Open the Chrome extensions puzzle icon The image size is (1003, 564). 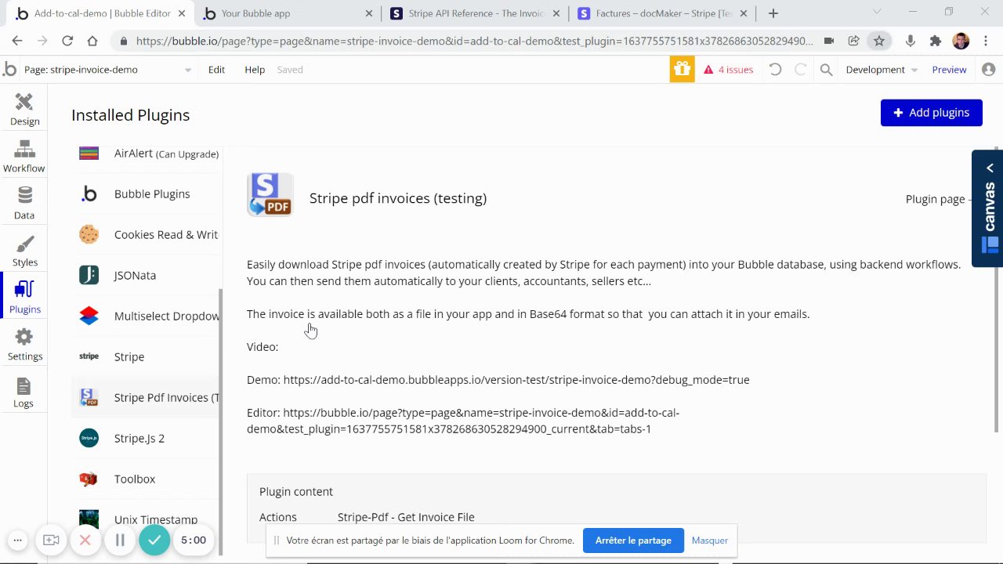click(x=935, y=41)
